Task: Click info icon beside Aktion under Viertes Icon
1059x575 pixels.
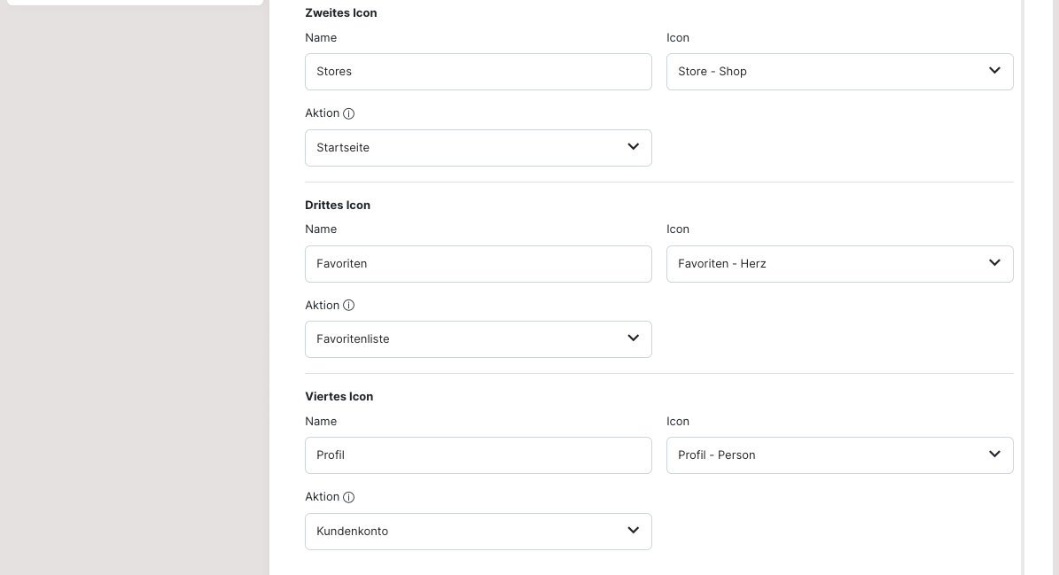Action: 349,497
